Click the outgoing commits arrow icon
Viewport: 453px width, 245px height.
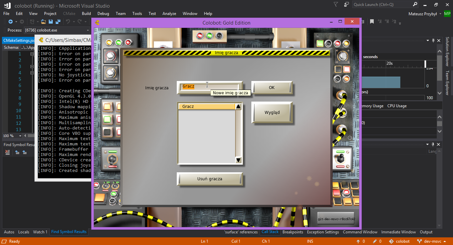coord(358,241)
